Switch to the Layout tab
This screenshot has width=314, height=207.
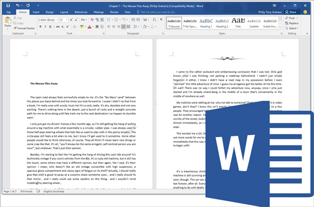(x=64, y=12)
